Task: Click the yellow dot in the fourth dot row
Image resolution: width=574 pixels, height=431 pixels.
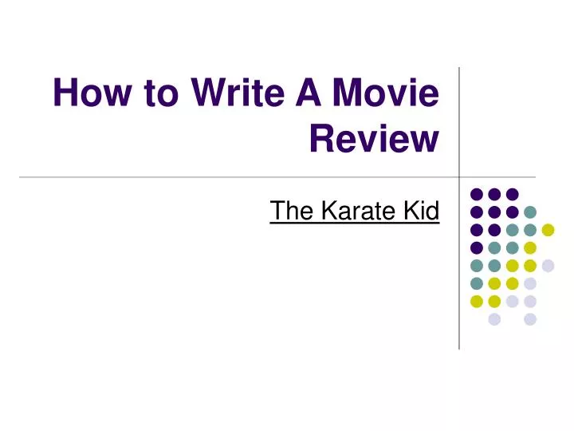Action: pyautogui.click(x=530, y=248)
